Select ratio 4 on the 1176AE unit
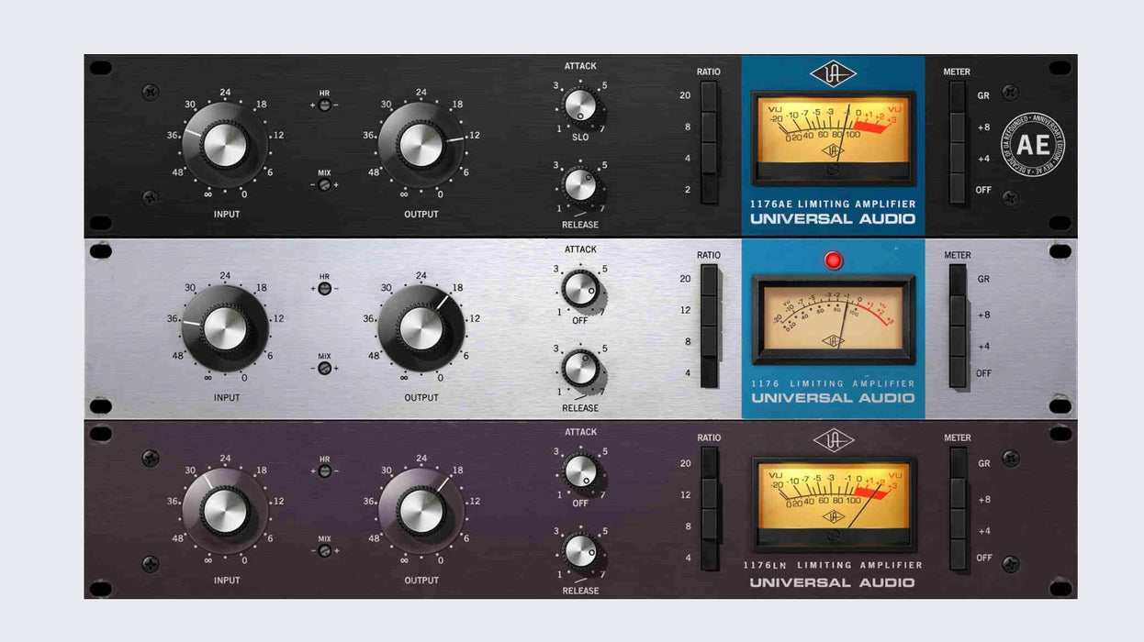 pos(709,158)
